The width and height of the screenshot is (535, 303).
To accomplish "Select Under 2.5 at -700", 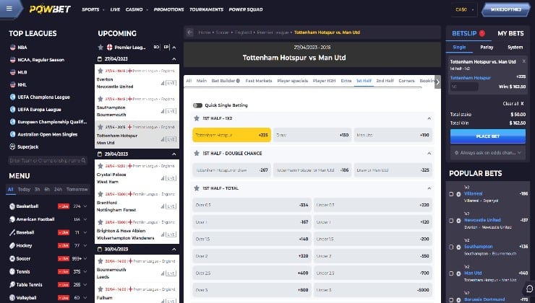I will pos(373,273).
